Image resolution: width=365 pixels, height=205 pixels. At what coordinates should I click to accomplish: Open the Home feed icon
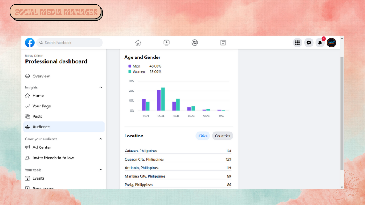(138, 43)
